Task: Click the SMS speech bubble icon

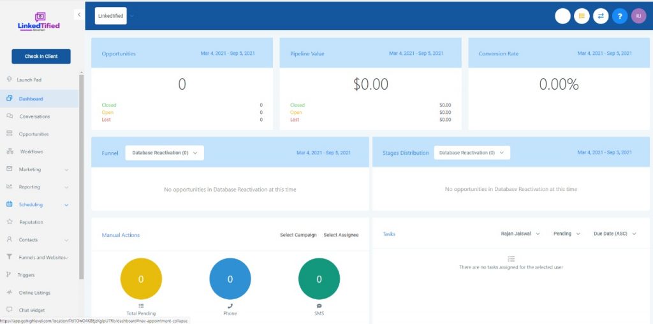Action: click(319, 306)
